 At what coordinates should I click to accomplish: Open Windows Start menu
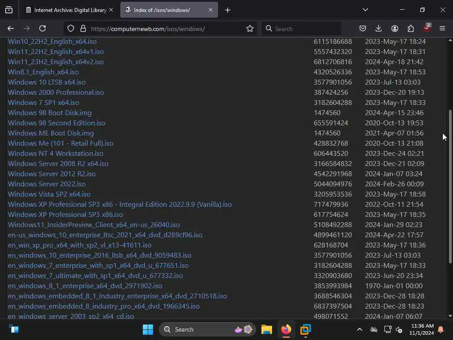click(x=148, y=329)
